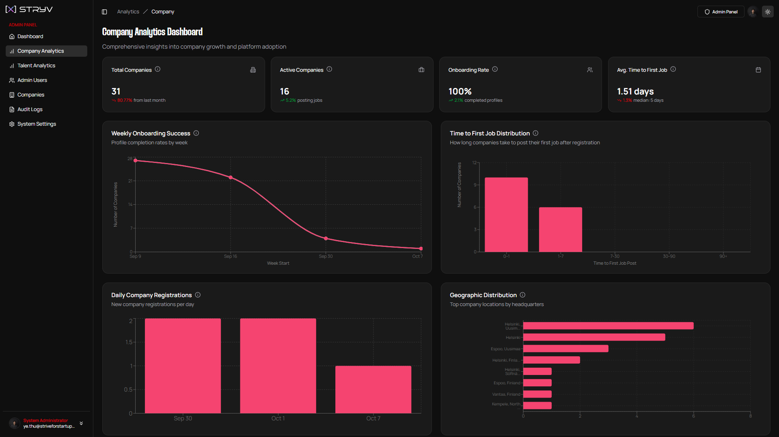Show info for Total Companies
Screen dimensions: 779x437
(158, 69)
